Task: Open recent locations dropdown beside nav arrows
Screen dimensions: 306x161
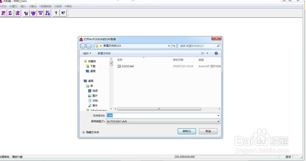Action: click(93, 46)
